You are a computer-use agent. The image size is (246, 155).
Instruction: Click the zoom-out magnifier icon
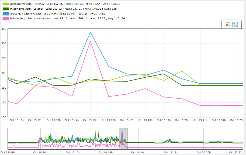[x=228, y=24]
